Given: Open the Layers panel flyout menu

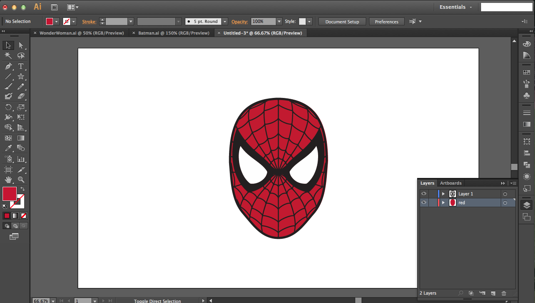Looking at the screenshot, I should pos(513,183).
